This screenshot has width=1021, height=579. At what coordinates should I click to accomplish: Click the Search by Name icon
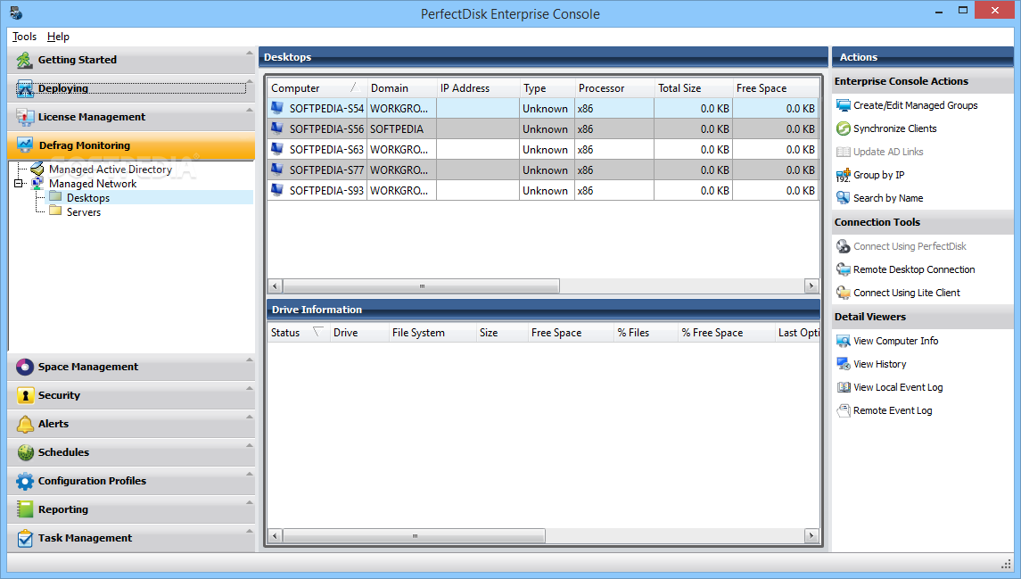pyautogui.click(x=844, y=198)
